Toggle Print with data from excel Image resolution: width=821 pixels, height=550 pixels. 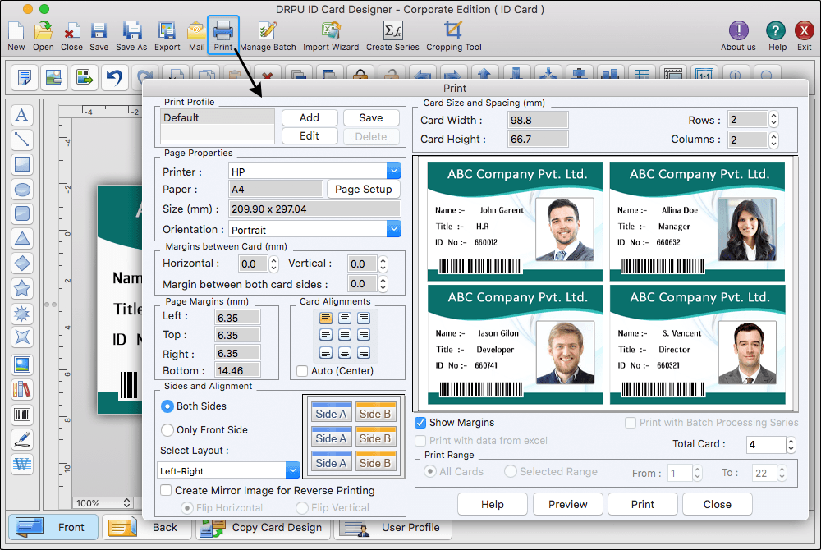click(420, 441)
